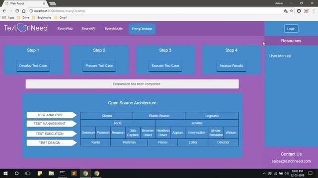The width and height of the screenshot is (318, 178).
Task: Open Sublime Text from the taskbar
Action: click(x=74, y=174)
